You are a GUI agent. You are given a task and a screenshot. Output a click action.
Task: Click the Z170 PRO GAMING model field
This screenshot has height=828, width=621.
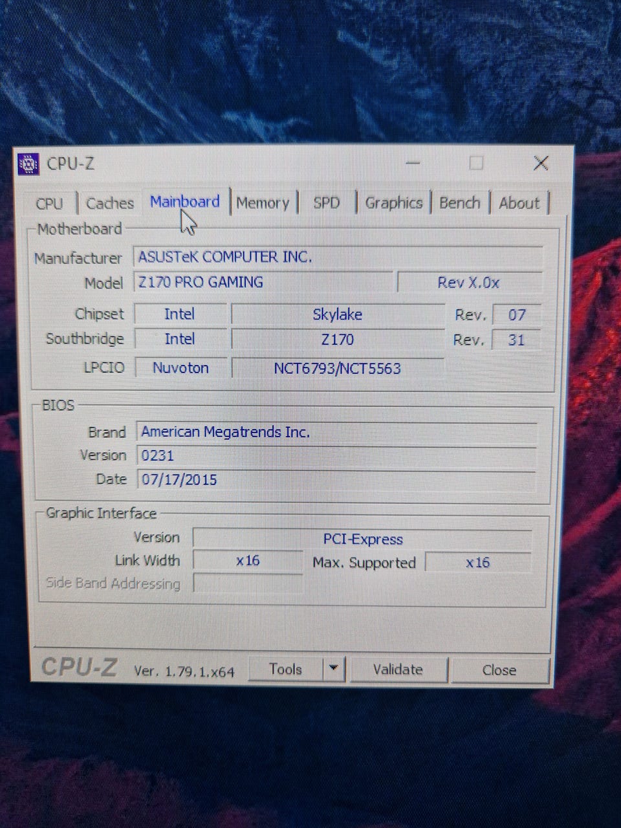263,283
